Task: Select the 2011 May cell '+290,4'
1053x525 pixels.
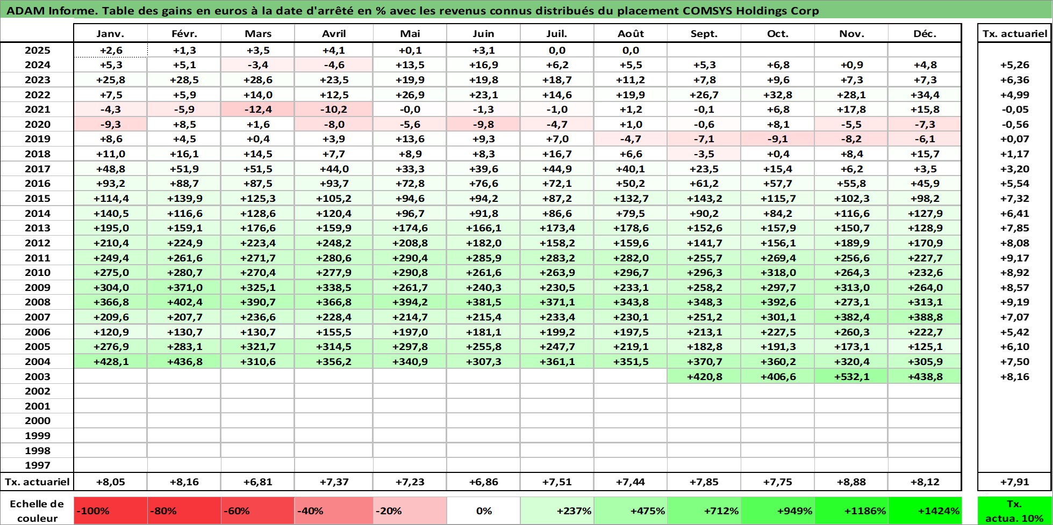Action: (410, 258)
